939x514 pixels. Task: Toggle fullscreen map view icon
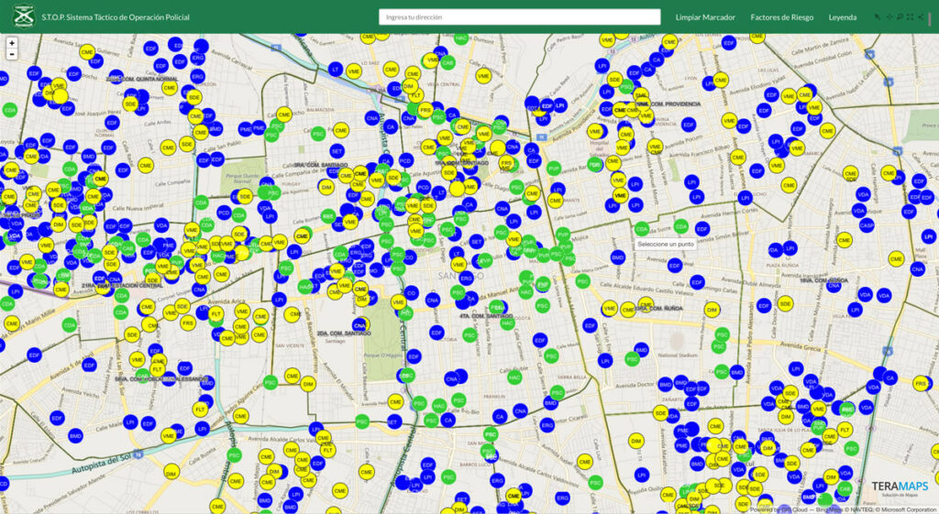click(910, 16)
